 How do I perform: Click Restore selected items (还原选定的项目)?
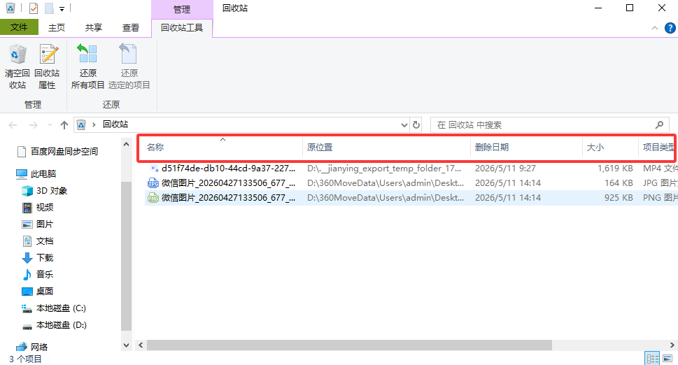[x=129, y=66]
